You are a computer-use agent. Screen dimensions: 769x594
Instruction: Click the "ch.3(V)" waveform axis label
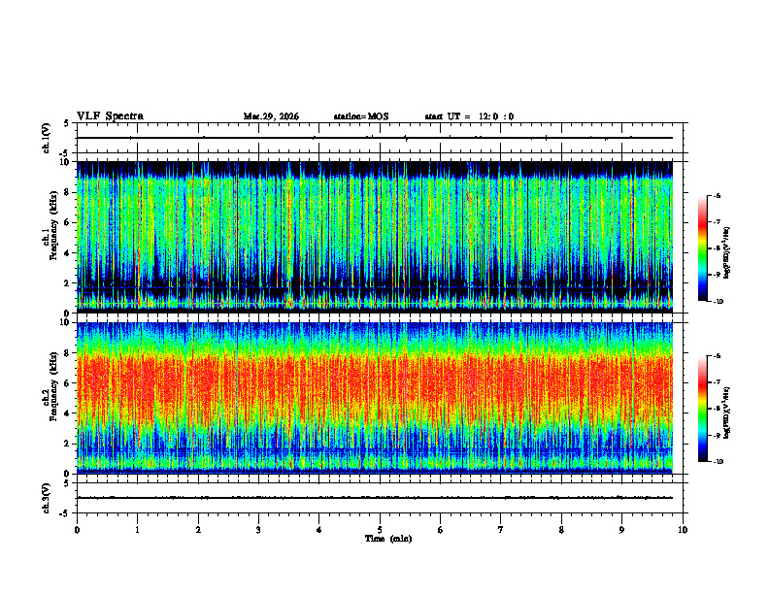pyautogui.click(x=46, y=498)
